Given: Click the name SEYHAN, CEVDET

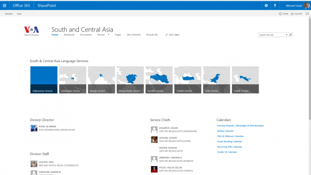Looking at the screenshot, I should pyautogui.click(x=168, y=138).
